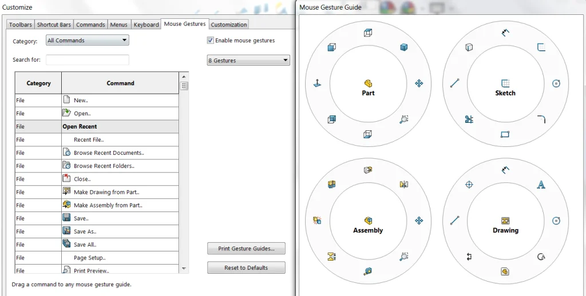
Task: Select the Save As.. command row
Action: point(97,231)
